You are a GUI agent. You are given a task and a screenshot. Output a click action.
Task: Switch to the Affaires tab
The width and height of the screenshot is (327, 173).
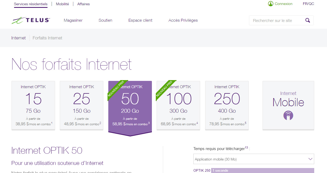click(84, 4)
